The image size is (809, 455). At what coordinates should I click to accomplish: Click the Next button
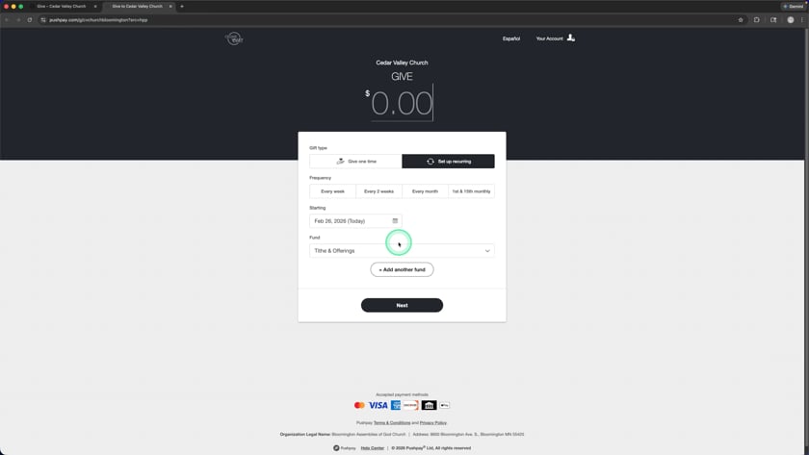(402, 305)
